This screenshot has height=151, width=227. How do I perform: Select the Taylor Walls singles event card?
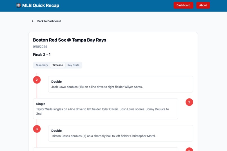click(x=106, y=109)
